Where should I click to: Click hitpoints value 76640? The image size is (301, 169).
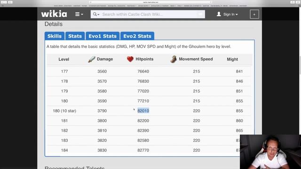click(x=143, y=71)
